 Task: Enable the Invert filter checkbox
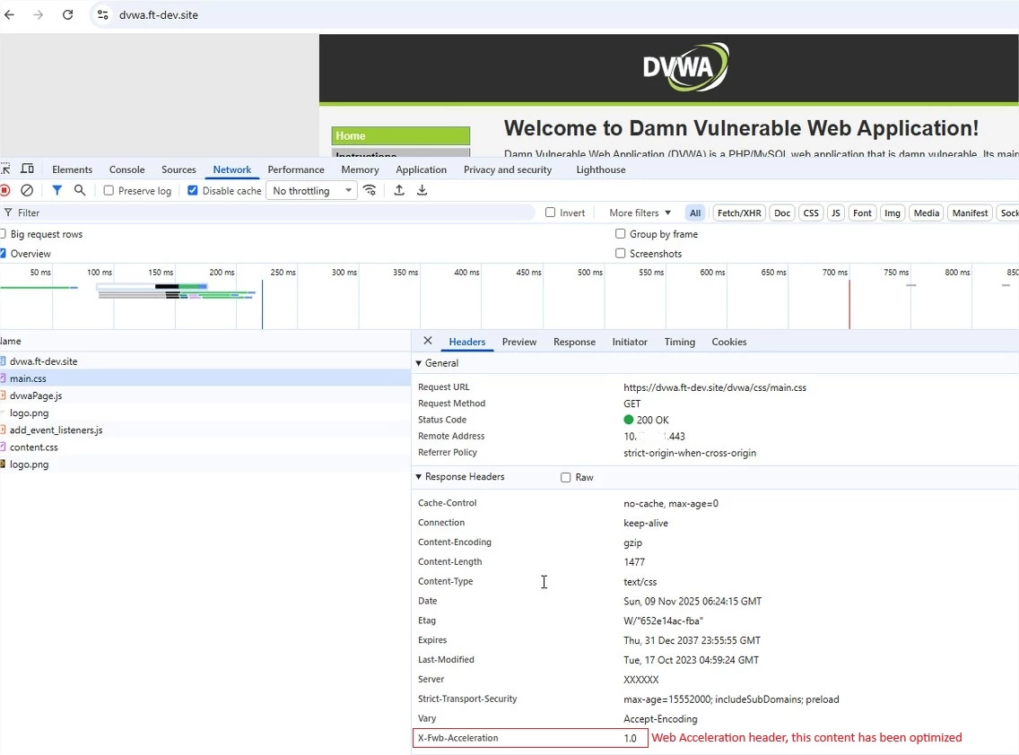[551, 213]
